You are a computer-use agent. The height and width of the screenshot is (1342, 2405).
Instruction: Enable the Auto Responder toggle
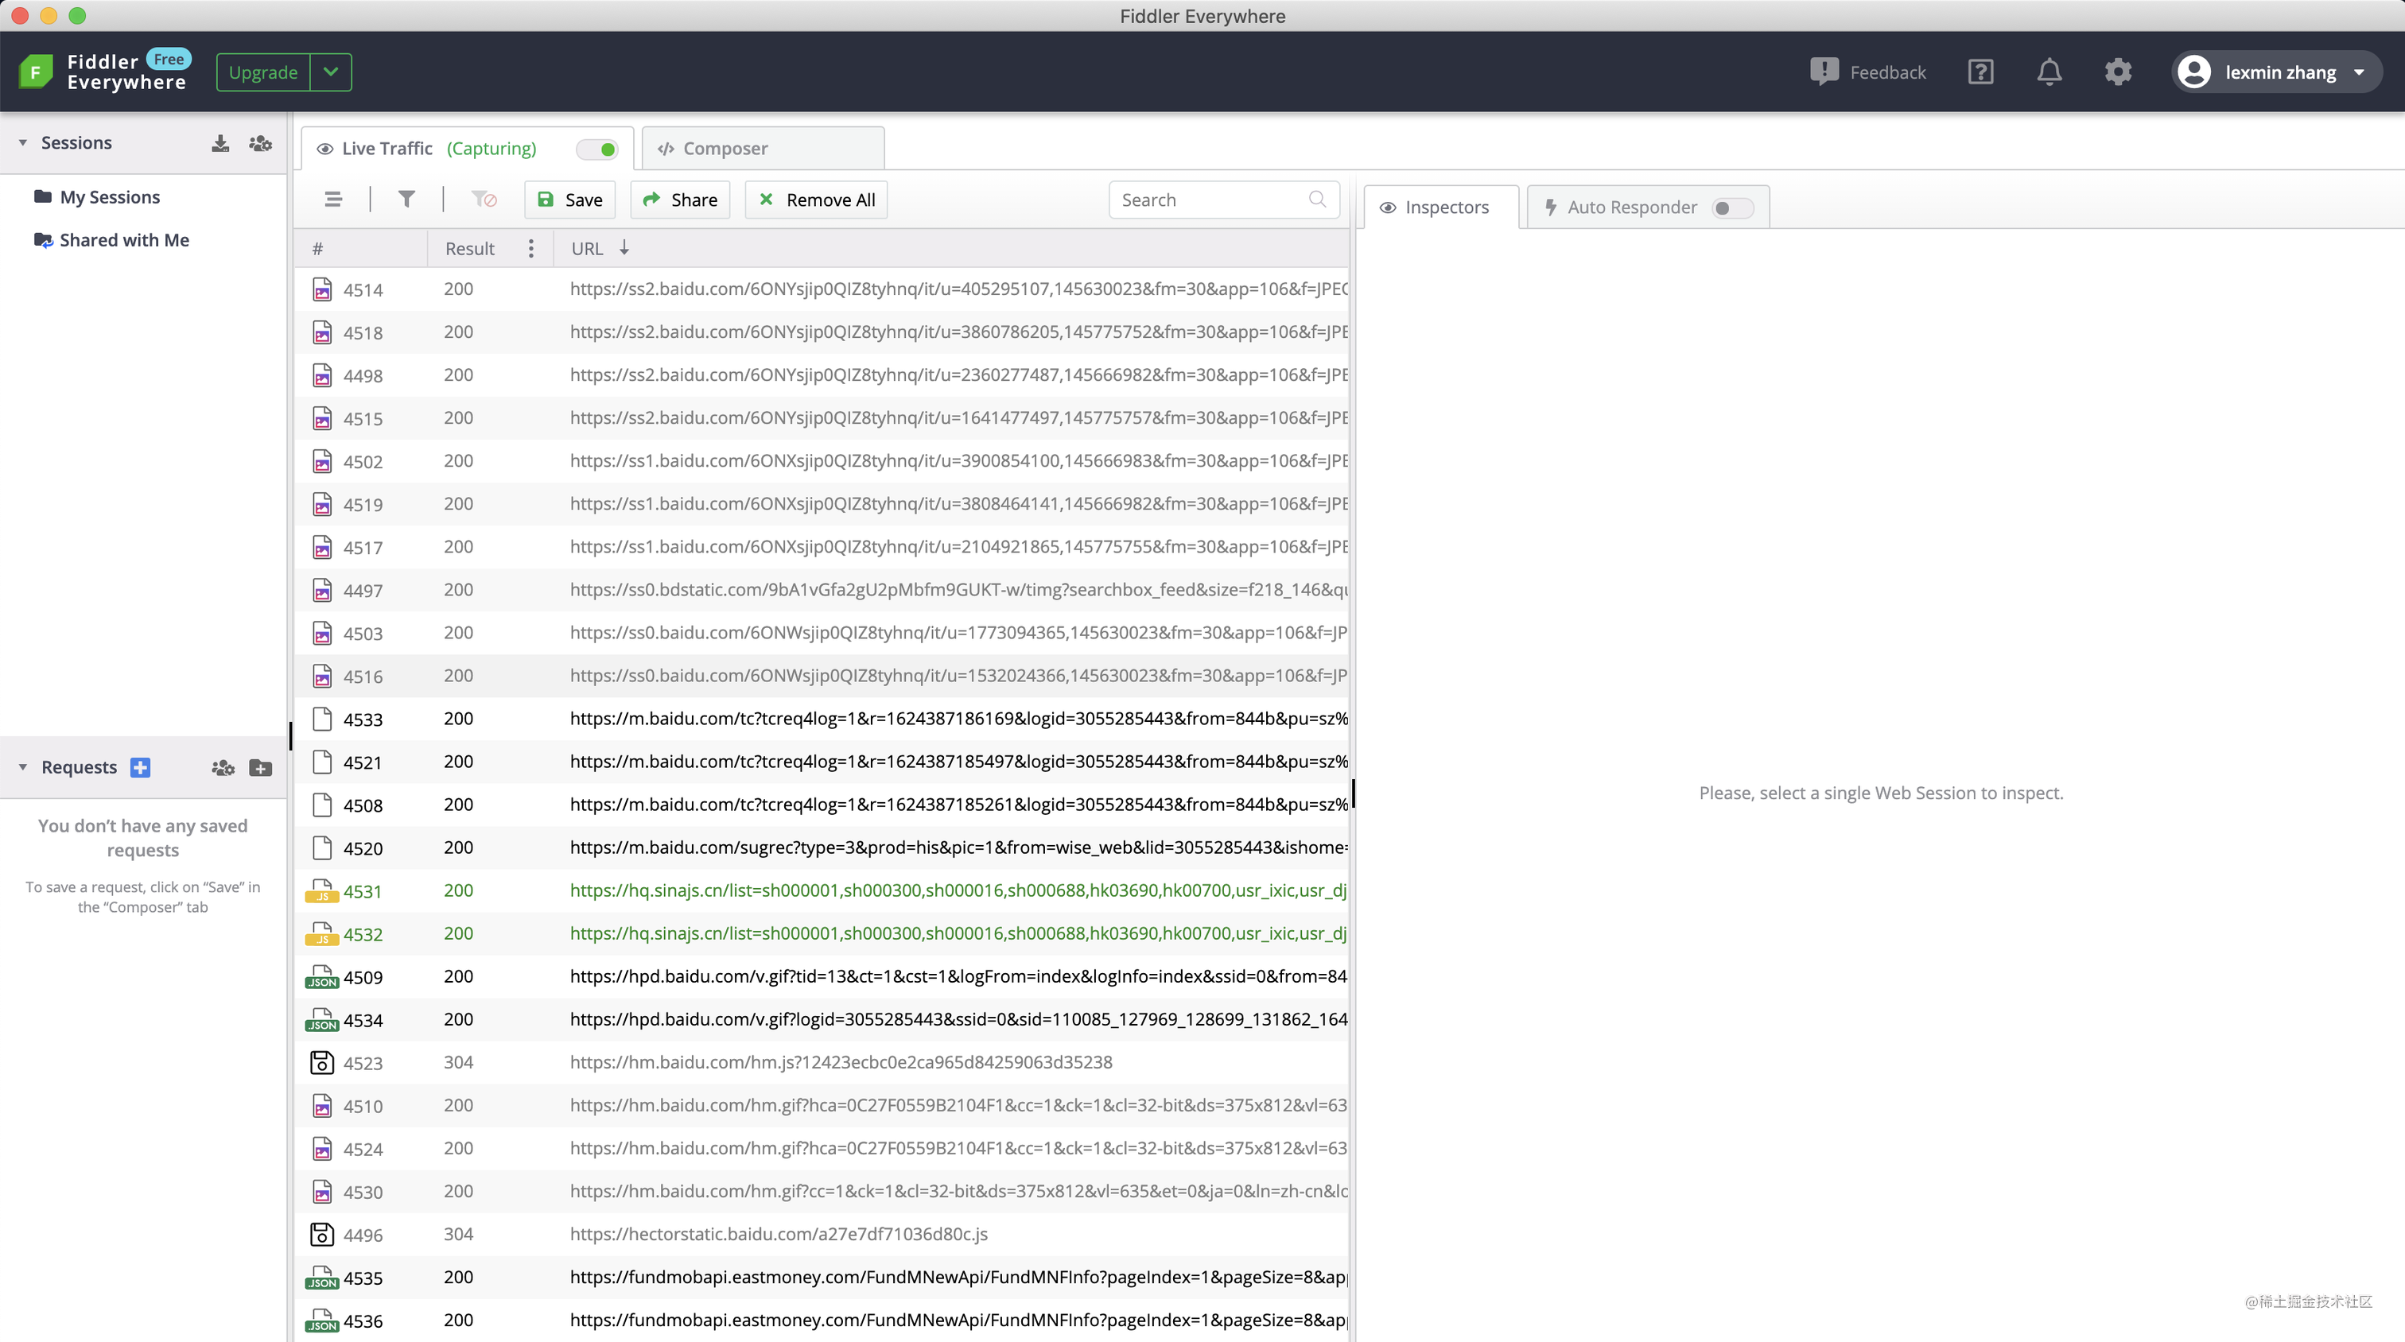(x=1733, y=208)
